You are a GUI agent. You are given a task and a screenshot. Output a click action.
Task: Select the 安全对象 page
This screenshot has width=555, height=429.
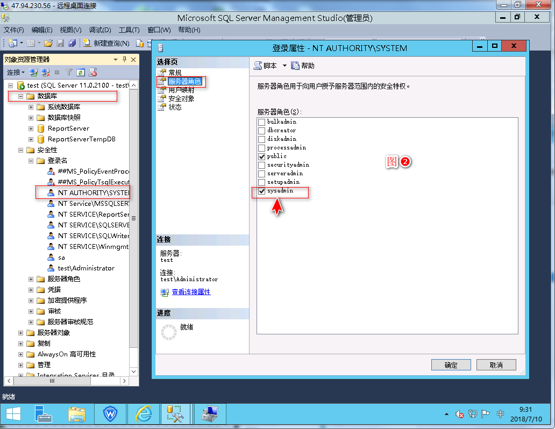[181, 98]
